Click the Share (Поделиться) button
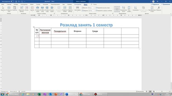This screenshot has width=172, height=96. (155, 4)
